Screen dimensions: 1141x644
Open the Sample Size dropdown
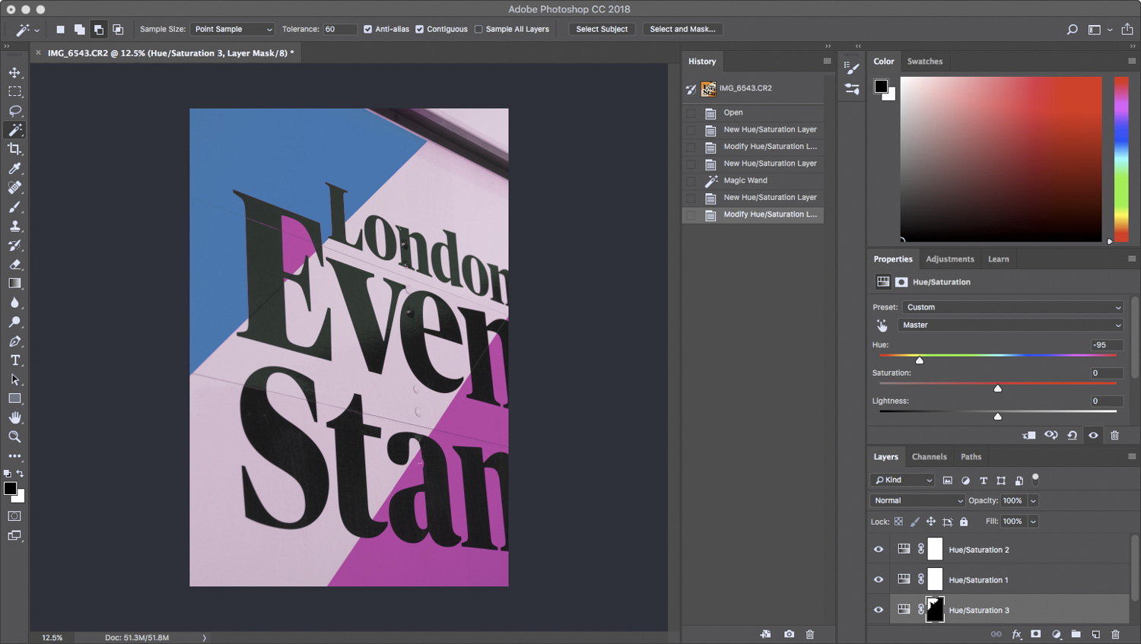click(x=233, y=30)
